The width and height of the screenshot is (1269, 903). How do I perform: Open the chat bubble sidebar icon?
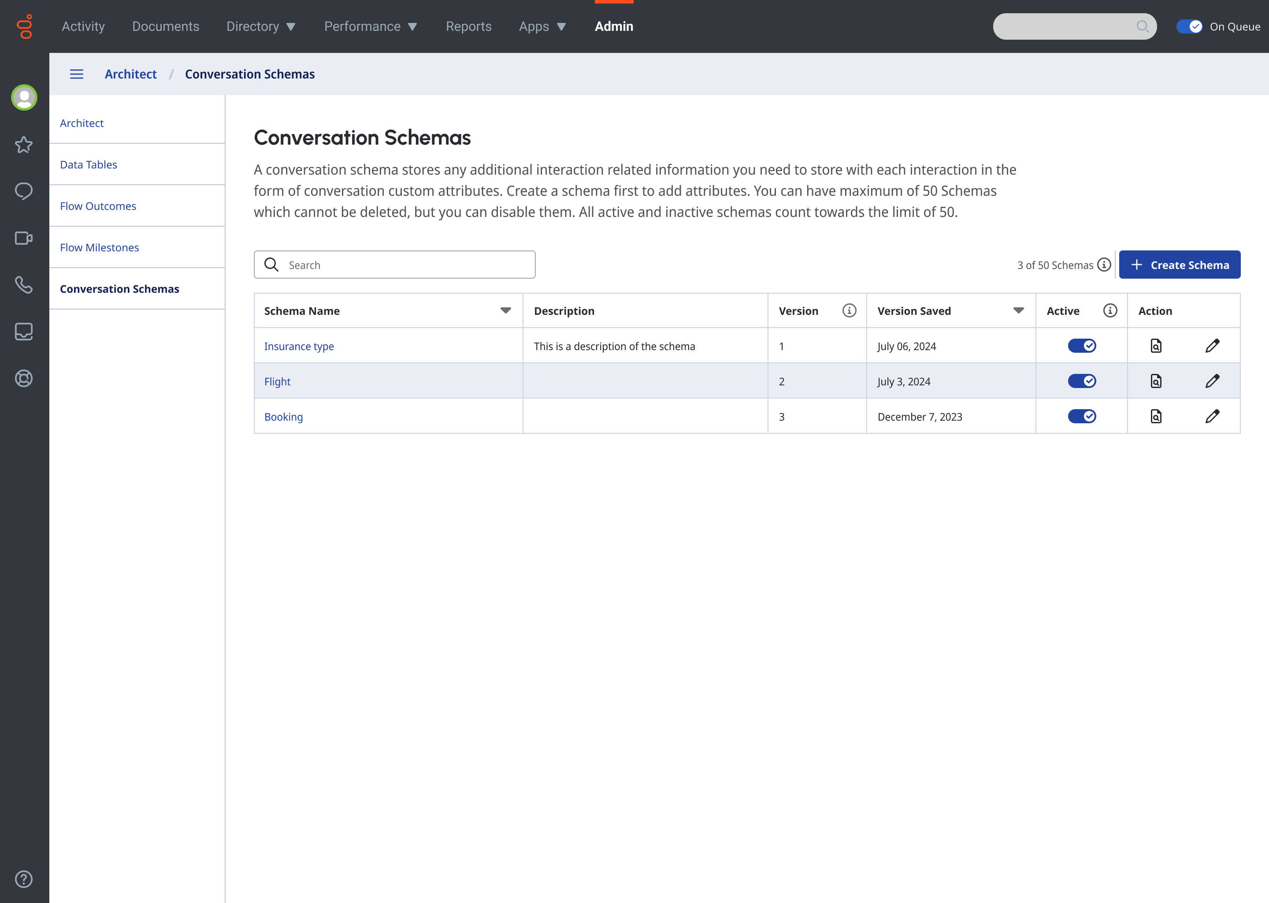[x=24, y=191]
